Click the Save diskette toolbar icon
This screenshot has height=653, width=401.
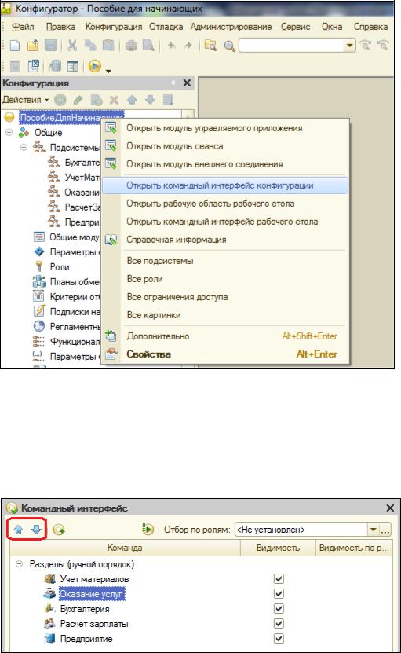(51, 45)
